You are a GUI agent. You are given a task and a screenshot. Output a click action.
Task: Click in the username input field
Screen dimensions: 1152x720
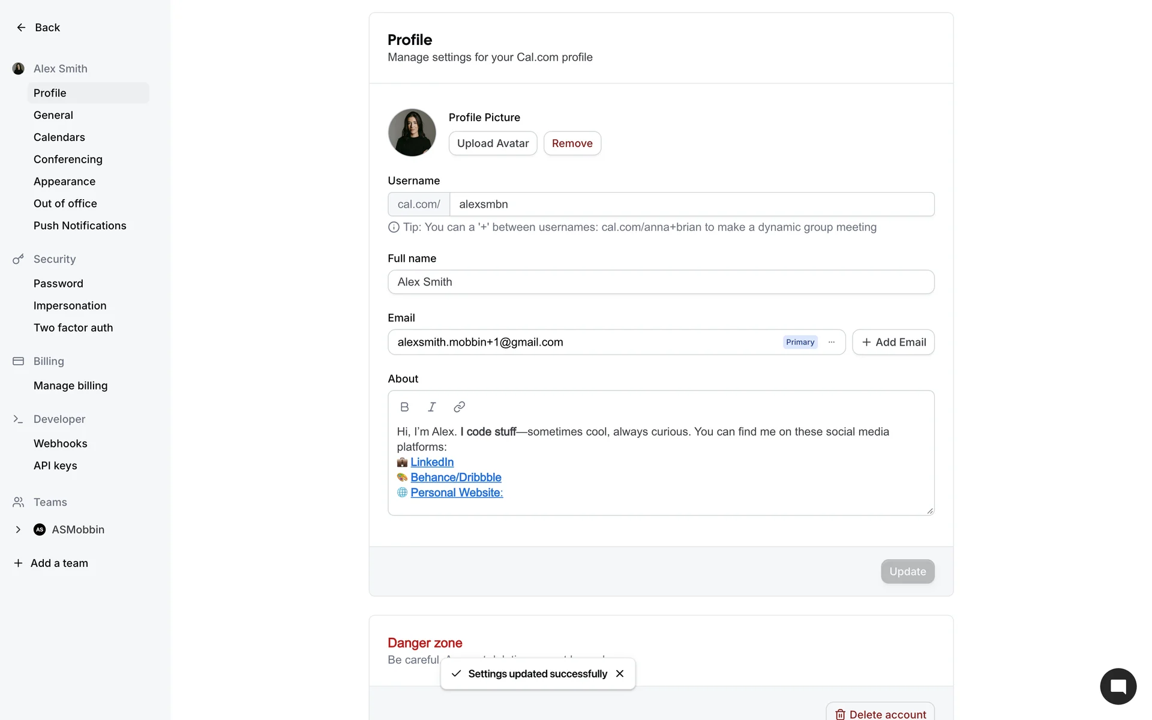pyautogui.click(x=691, y=204)
